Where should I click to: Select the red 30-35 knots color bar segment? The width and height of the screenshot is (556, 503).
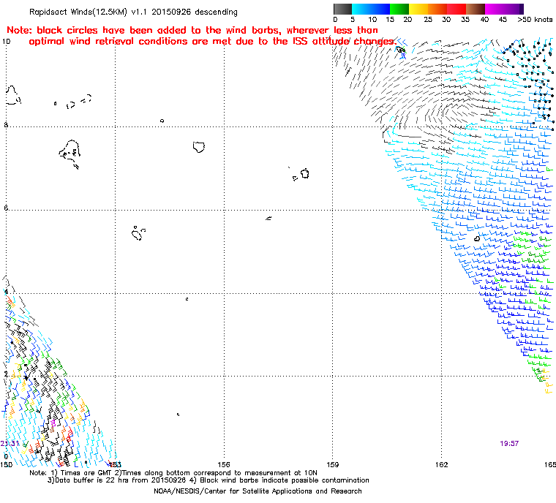457,9
